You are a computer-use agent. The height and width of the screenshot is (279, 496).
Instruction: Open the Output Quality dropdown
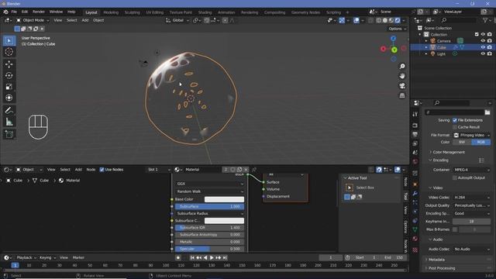point(472,205)
